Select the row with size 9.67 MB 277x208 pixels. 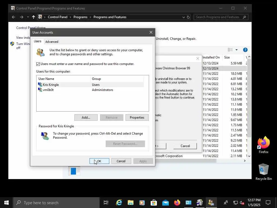(x=224, y=120)
